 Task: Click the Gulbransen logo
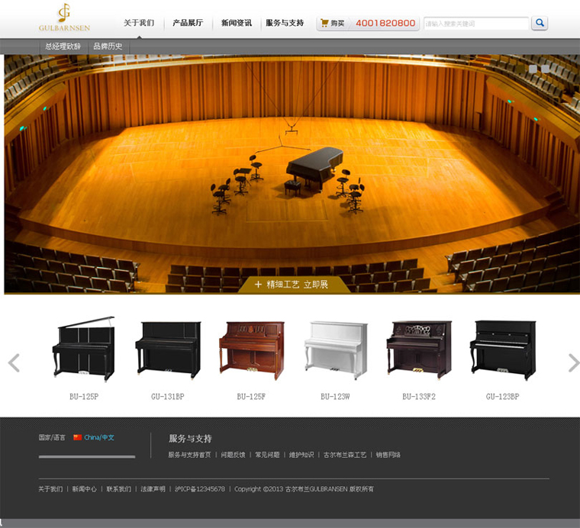pos(64,18)
